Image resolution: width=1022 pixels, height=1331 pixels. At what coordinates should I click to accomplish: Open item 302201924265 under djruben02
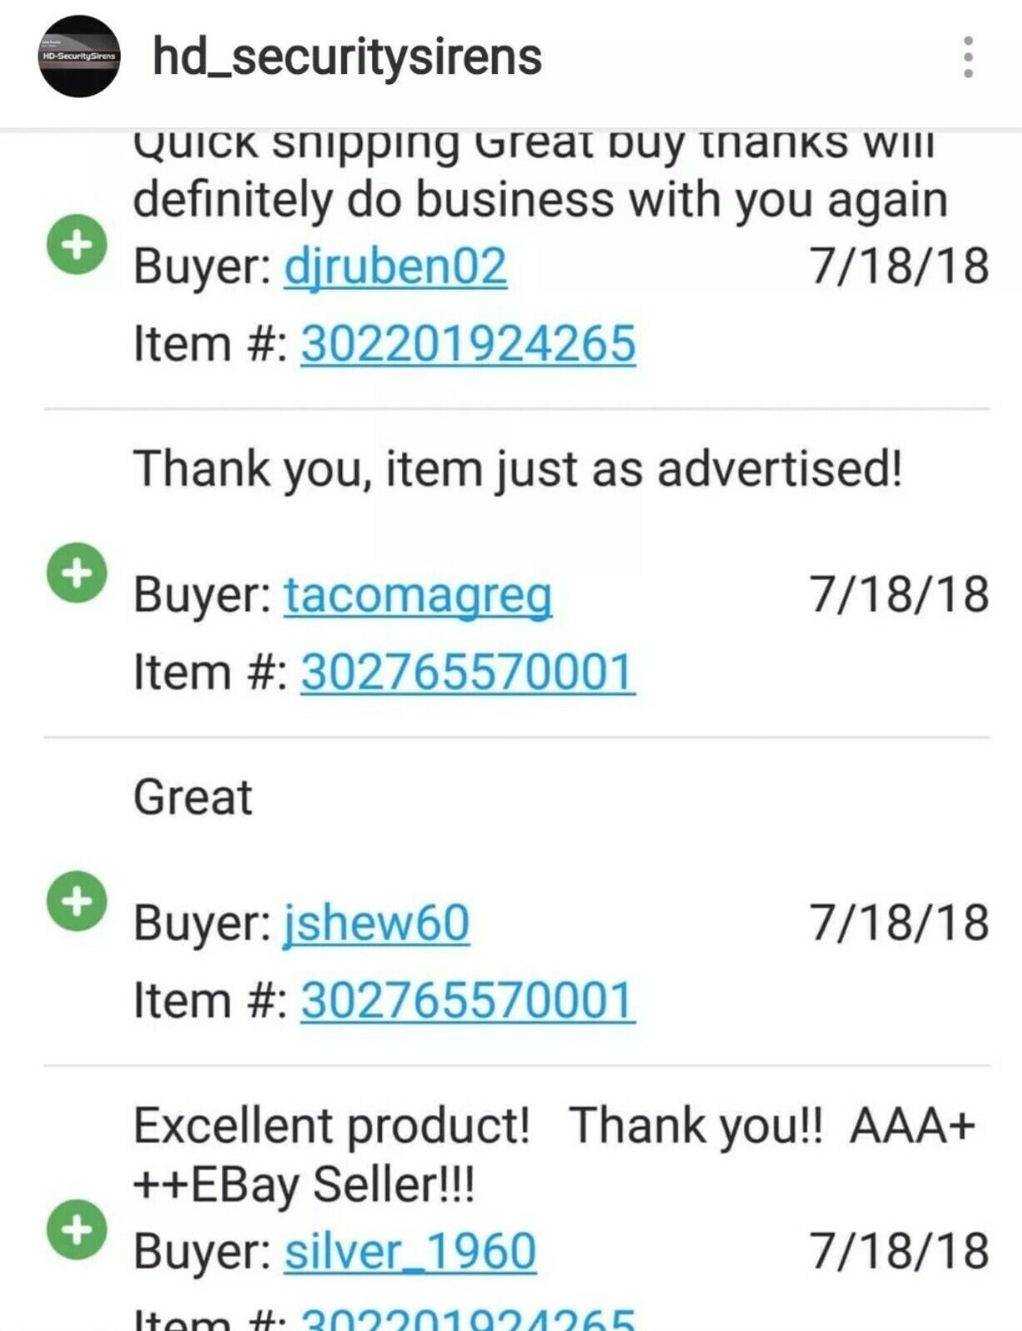click(468, 344)
